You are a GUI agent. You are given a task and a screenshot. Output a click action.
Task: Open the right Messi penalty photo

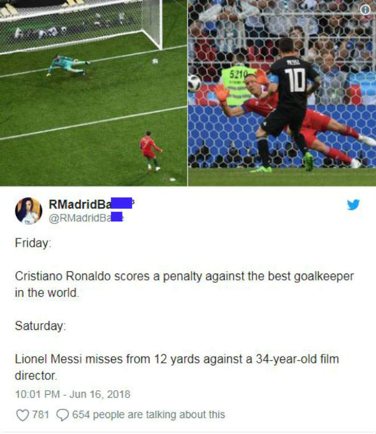(x=282, y=93)
